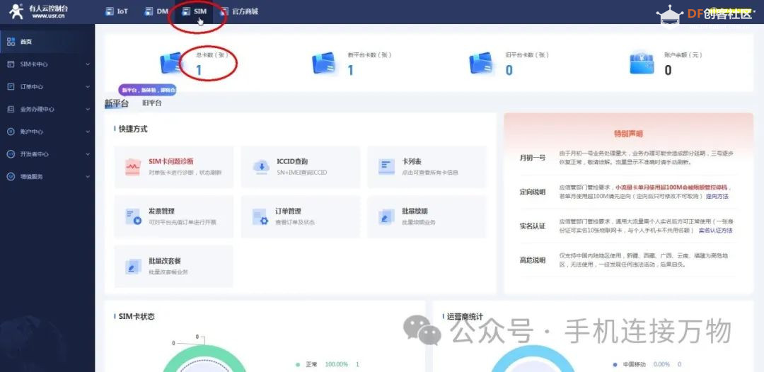The height and width of the screenshot is (372, 764).
Task: Switch to the IoT top tab
Action: point(117,11)
